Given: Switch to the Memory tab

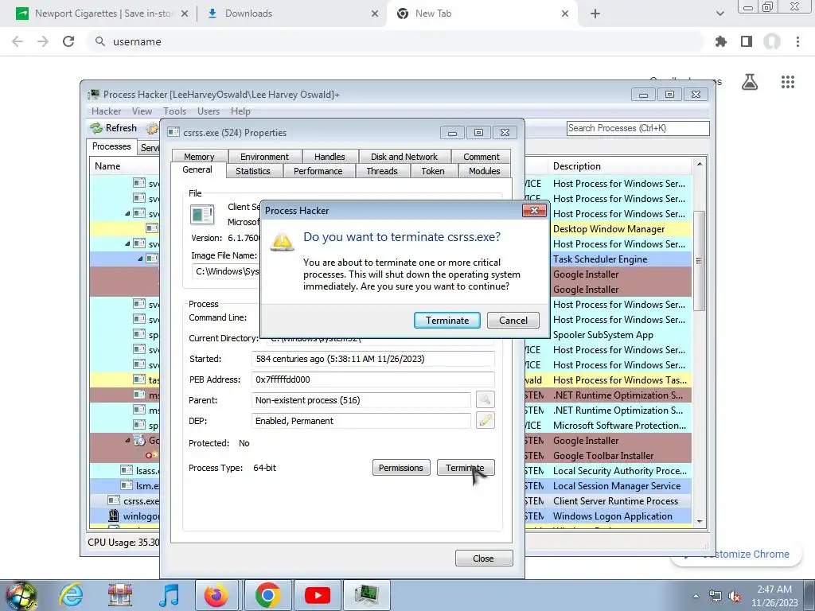Looking at the screenshot, I should pos(199,157).
